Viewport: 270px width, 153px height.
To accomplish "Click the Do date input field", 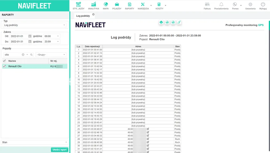I will [19, 41].
